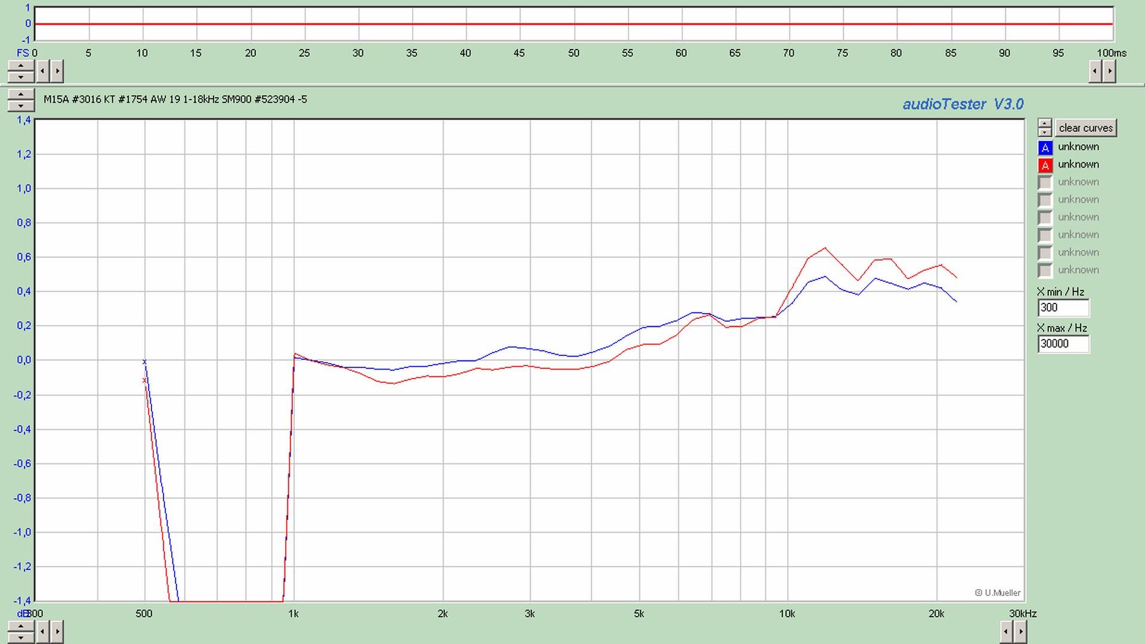This screenshot has width=1145, height=644.
Task: Click the X max / Hz input field
Action: click(1063, 344)
